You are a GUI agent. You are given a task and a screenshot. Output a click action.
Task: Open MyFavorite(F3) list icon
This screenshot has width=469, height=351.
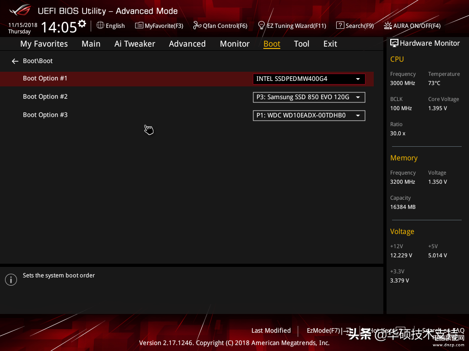[x=139, y=26]
